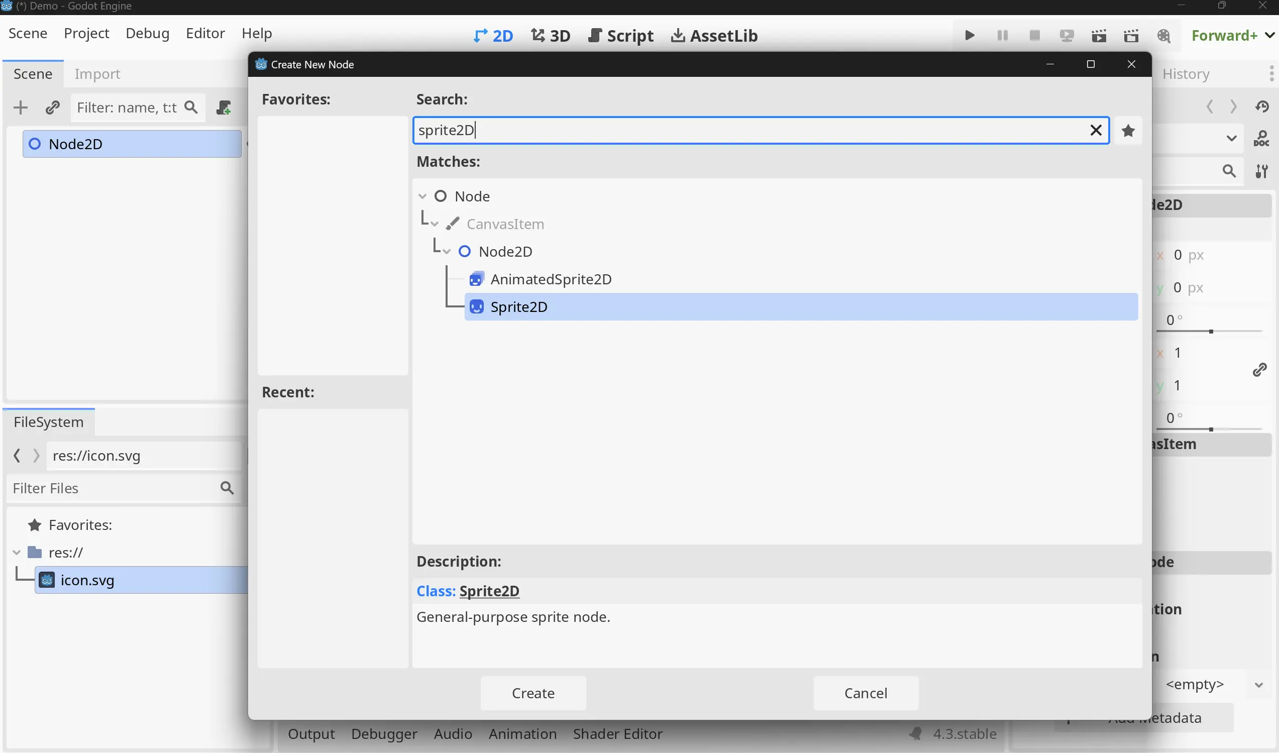Select AnimatedSprite2D in the matches list

tap(551, 279)
